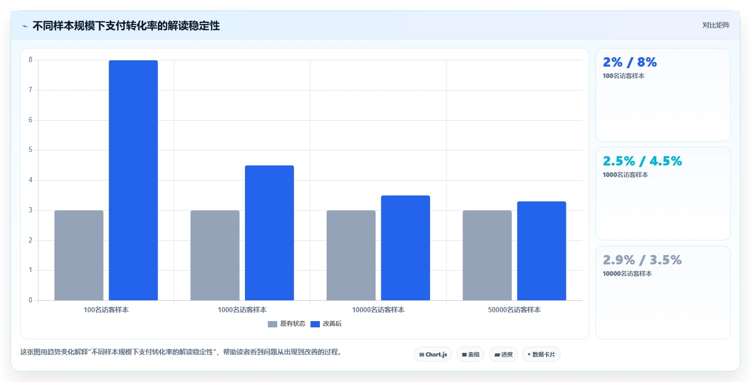Click the 1000名访客样本 x-axis label
The width and height of the screenshot is (751, 382).
pyautogui.click(x=242, y=310)
